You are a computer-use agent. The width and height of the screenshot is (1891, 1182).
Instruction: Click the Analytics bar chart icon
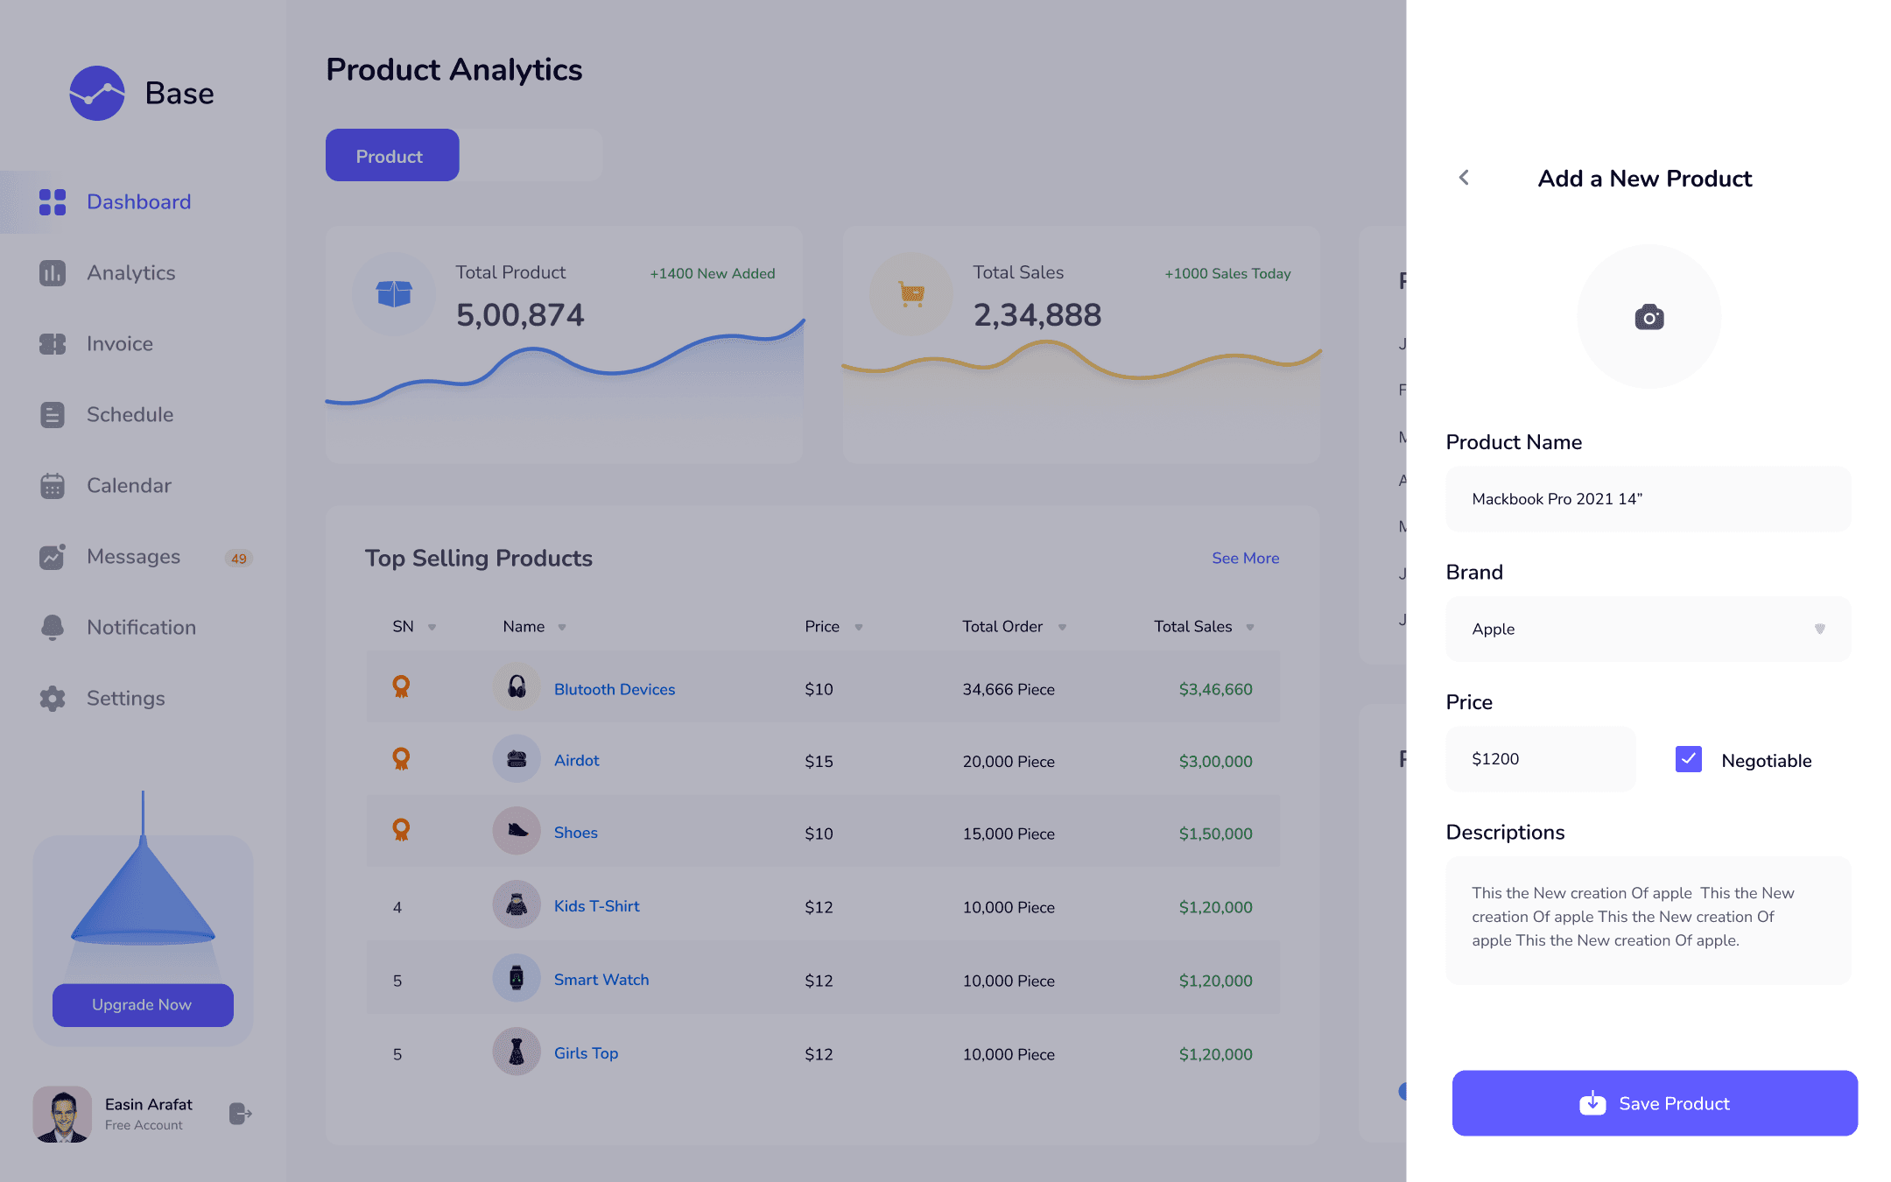53,273
